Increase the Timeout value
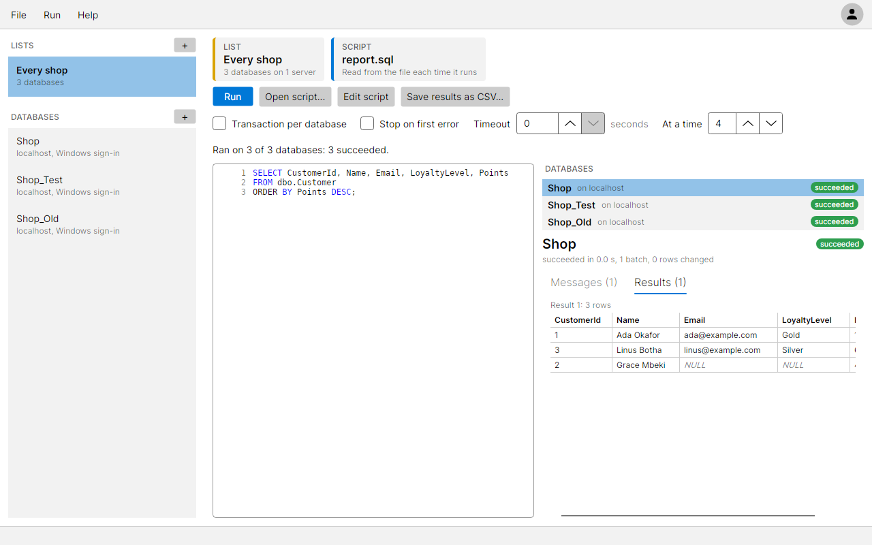The image size is (872, 545). tap(570, 124)
